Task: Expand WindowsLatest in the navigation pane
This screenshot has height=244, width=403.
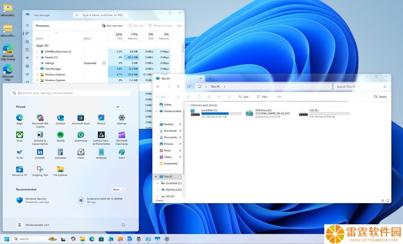Action: (156, 111)
